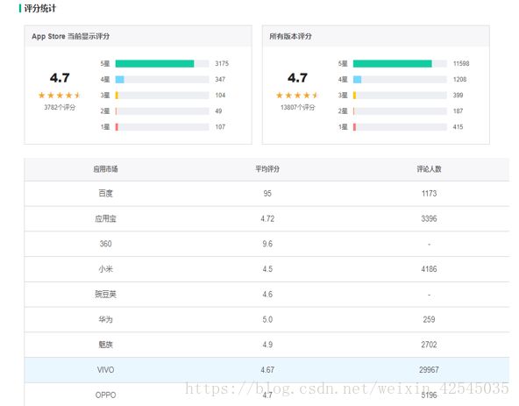The width and height of the screenshot is (519, 406).
Task: Select the 3396 review count cell
Action: (429, 218)
